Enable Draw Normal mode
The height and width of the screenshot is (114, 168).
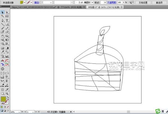click(x=2, y=110)
